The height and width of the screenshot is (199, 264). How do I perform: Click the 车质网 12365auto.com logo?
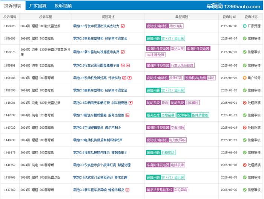click(x=233, y=6)
